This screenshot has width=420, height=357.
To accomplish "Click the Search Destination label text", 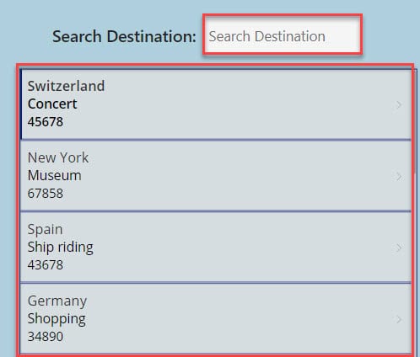I will click(124, 36).
